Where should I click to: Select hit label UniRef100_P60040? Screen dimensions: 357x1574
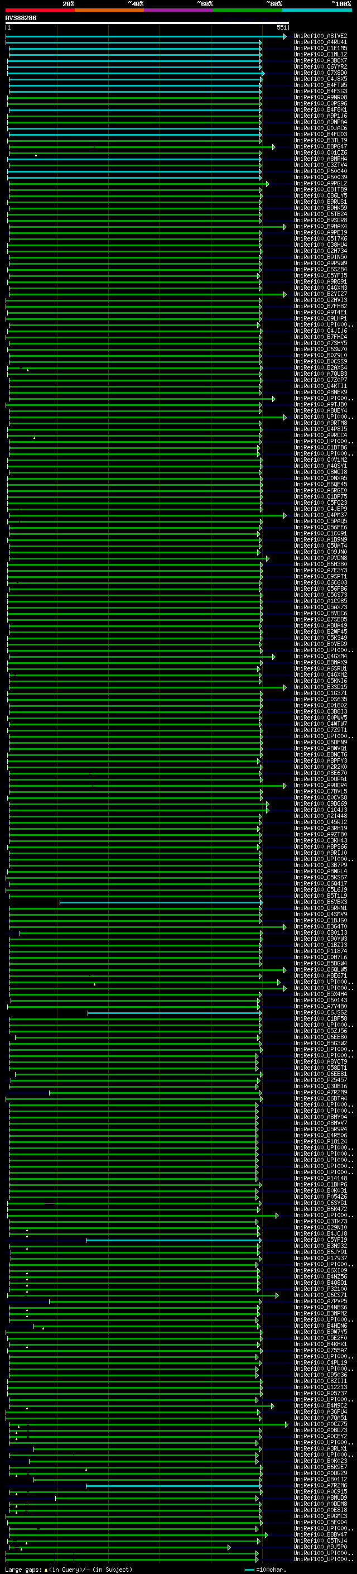tap(320, 171)
